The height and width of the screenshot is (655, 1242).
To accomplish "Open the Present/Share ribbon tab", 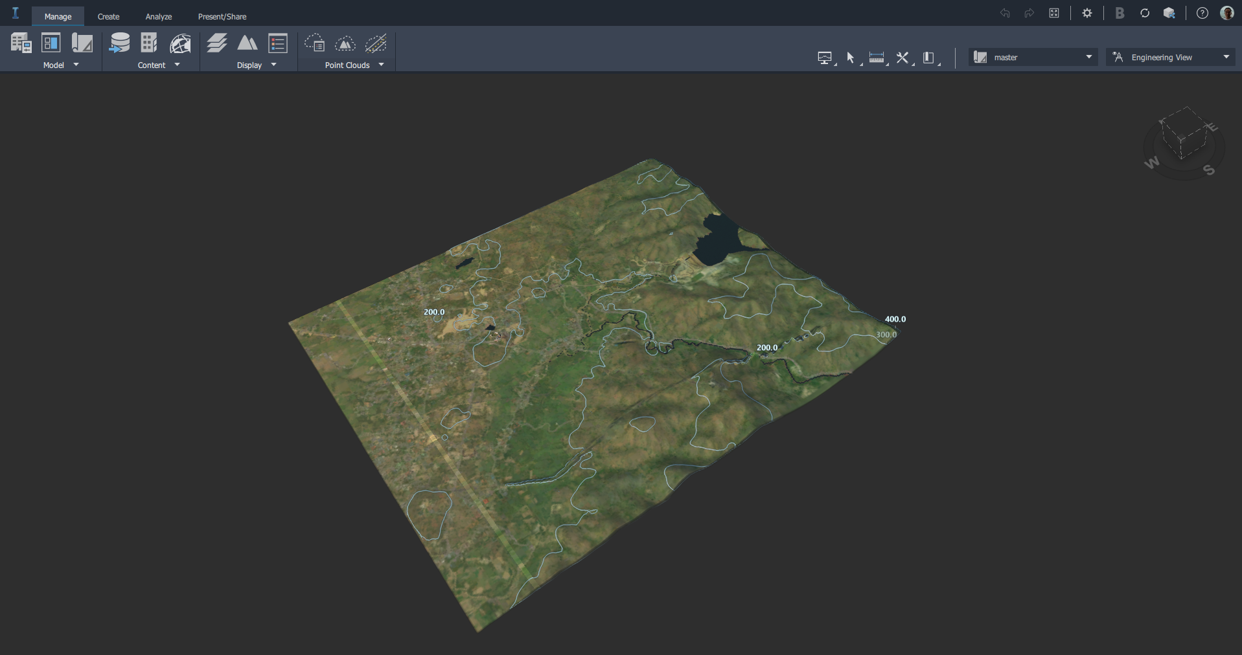I will pos(222,16).
